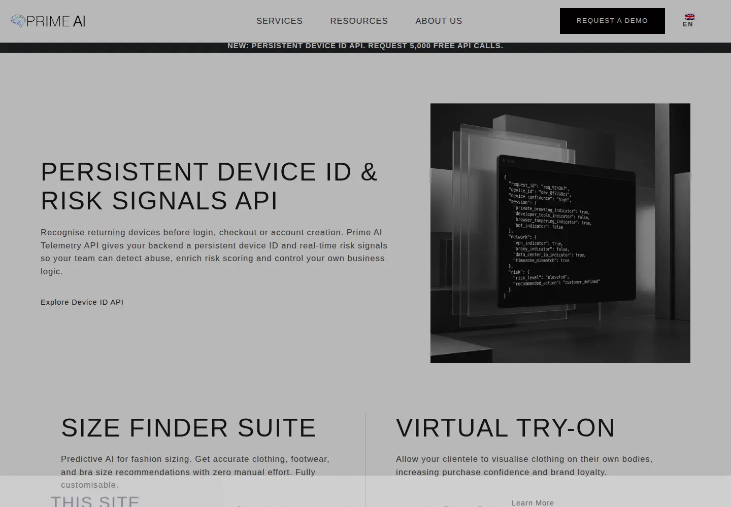Click the Virtual Try-On heading
Viewport: 731px width, 507px height.
point(506,428)
